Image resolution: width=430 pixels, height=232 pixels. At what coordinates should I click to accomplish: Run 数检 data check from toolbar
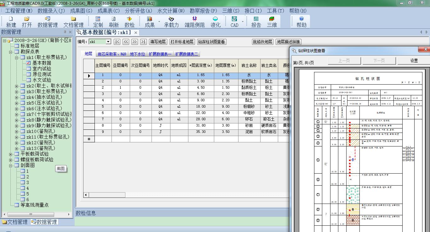click(x=129, y=22)
